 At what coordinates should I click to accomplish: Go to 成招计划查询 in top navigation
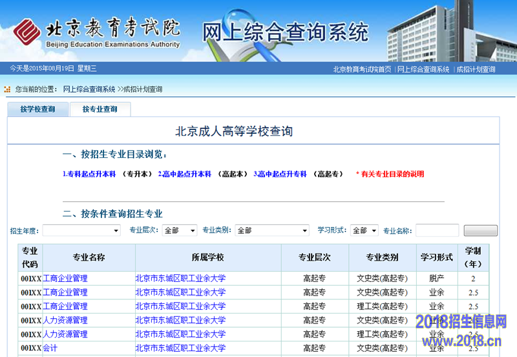click(x=476, y=69)
